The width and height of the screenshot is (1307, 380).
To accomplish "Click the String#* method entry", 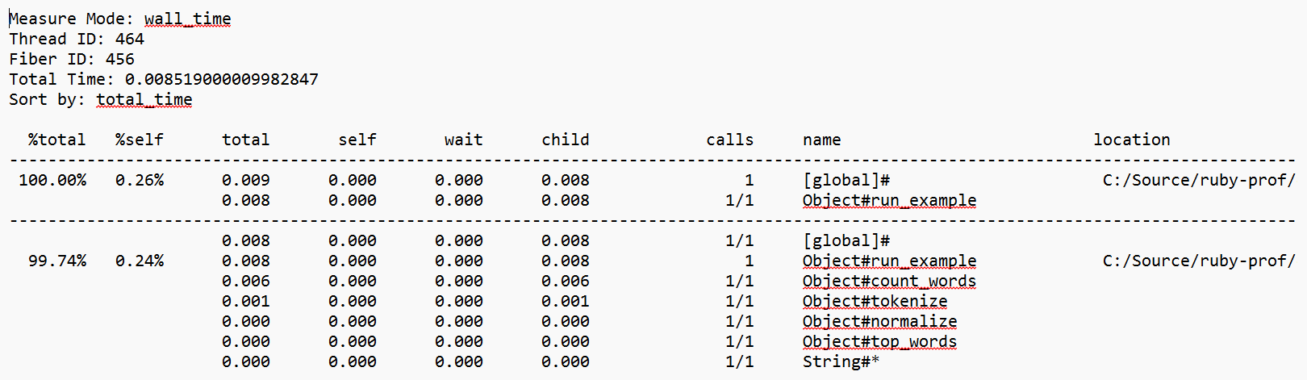I will pos(841,361).
